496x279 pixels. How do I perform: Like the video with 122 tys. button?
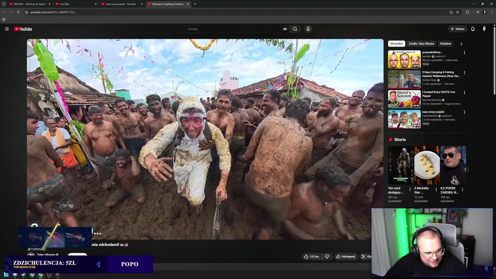(312, 257)
